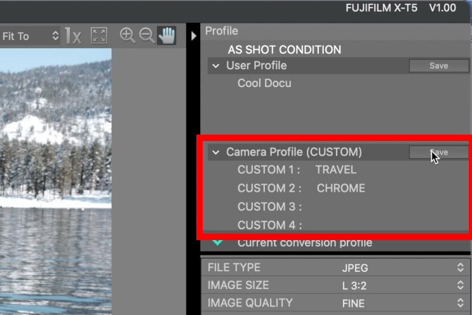Click the fit-to-window expand icon
Image resolution: width=472 pixels, height=315 pixels.
pyautogui.click(x=98, y=36)
